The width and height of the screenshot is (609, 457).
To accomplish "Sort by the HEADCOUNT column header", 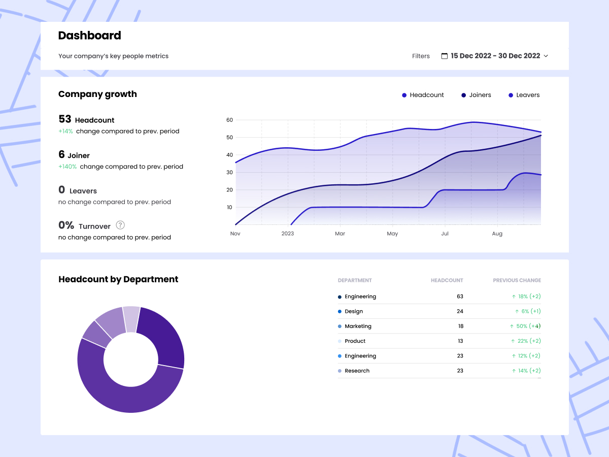I will [447, 280].
